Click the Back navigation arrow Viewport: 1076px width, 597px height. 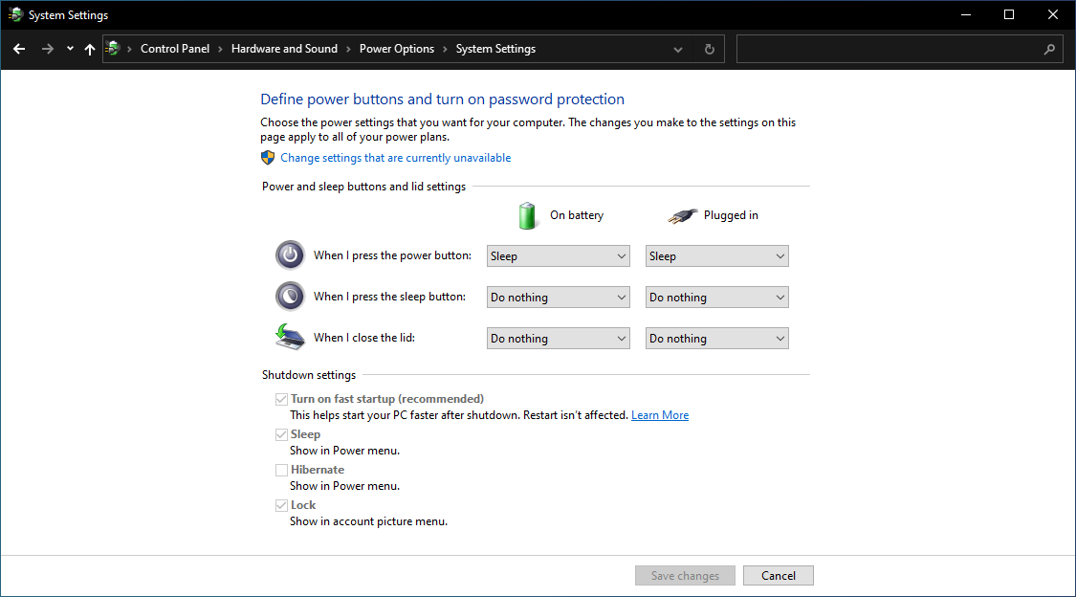pos(19,49)
